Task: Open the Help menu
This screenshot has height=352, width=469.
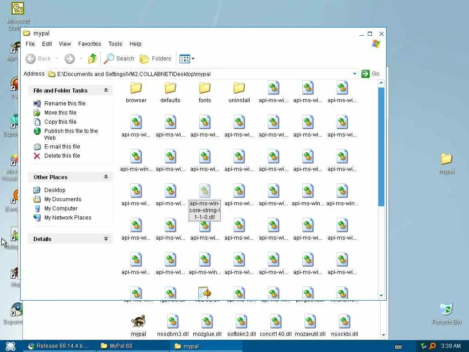Action: click(135, 44)
